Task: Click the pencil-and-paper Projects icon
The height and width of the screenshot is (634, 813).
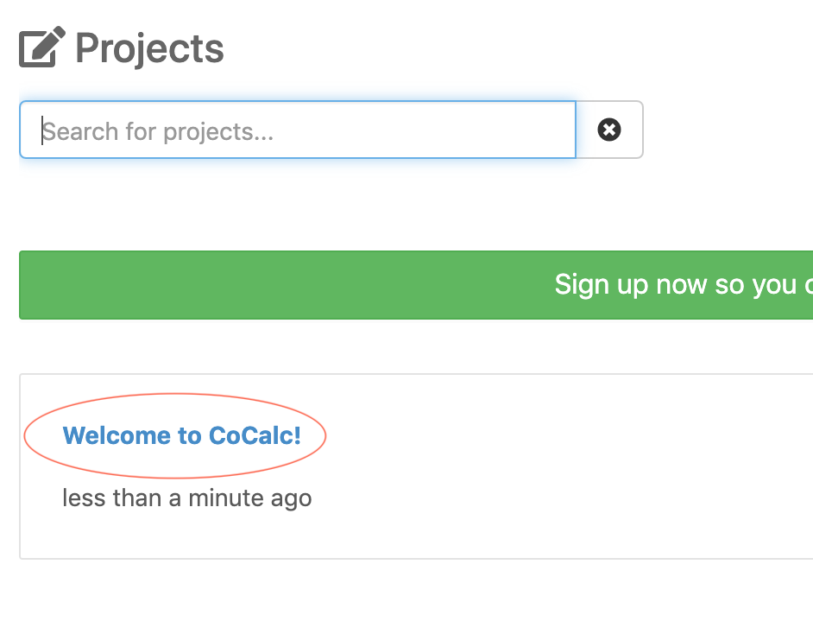Action: [41, 48]
